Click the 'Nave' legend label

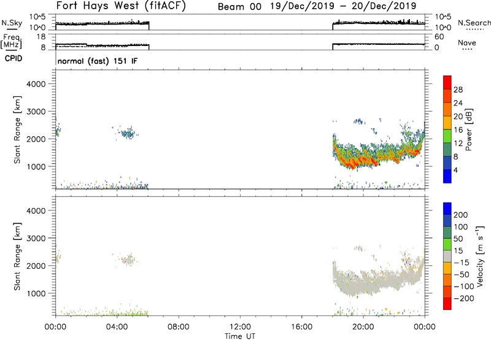[x=467, y=42]
